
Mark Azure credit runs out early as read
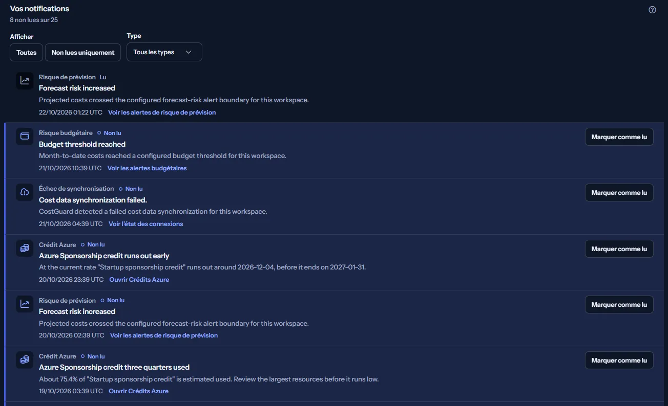(619, 249)
